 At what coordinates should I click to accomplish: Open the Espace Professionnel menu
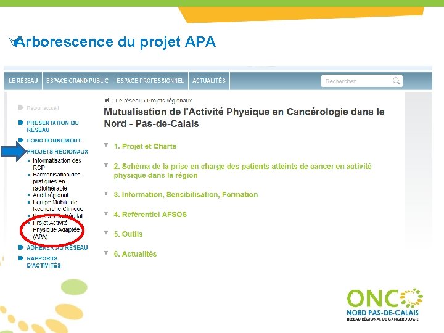(150, 81)
